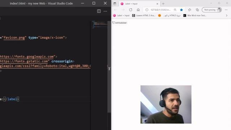Screen dimensions: 231x130
Task: Go to the browser home page
Action: pyautogui.click(x=138, y=10)
